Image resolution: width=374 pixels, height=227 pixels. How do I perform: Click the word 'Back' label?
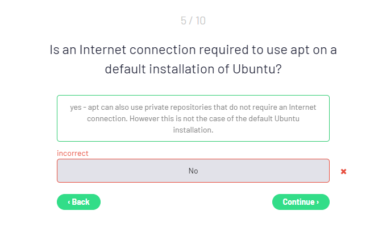(81, 202)
